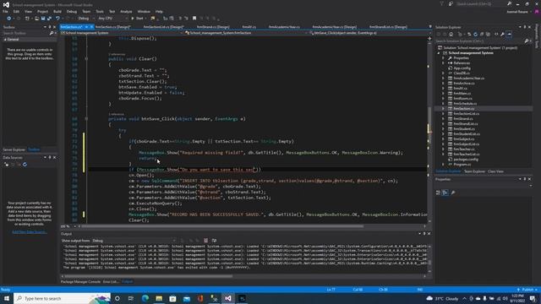The width and height of the screenshot is (541, 304).
Task: Click the Undo arrow toolbar icon
Action: point(58,19)
